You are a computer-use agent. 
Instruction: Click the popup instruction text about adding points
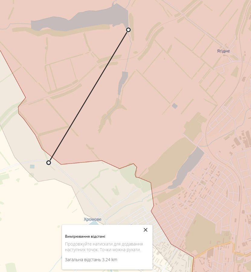(x=104, y=247)
